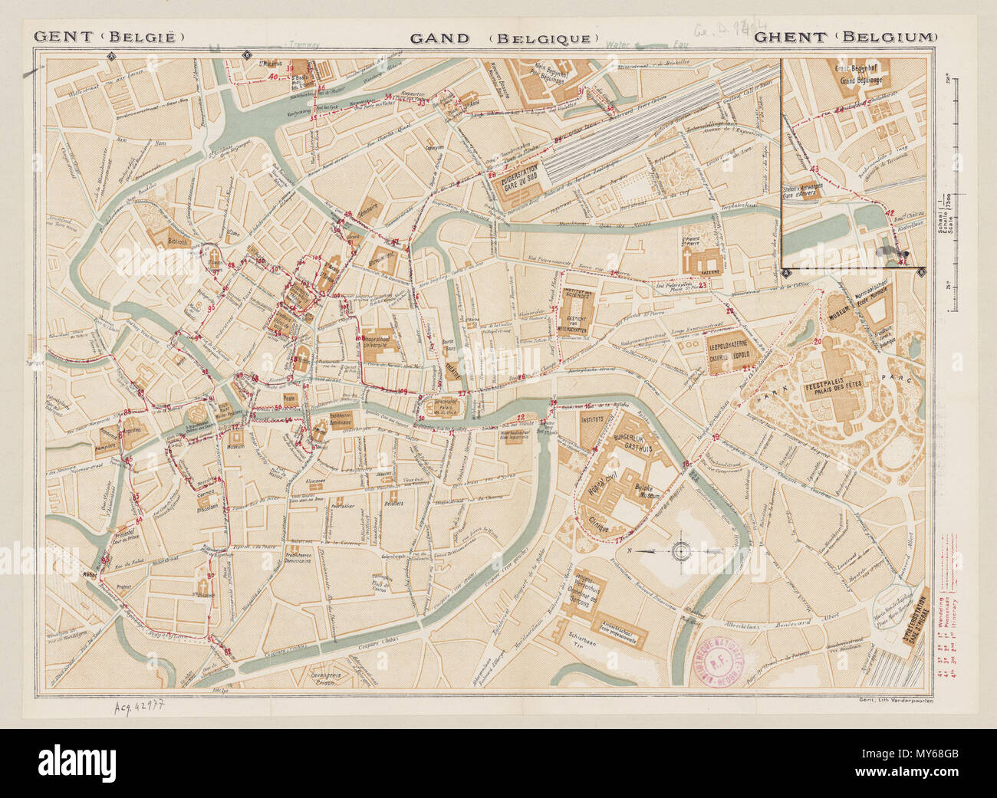The height and width of the screenshot is (798, 997).
Task: Click the 'Theatre' building label
Action: 453,373
